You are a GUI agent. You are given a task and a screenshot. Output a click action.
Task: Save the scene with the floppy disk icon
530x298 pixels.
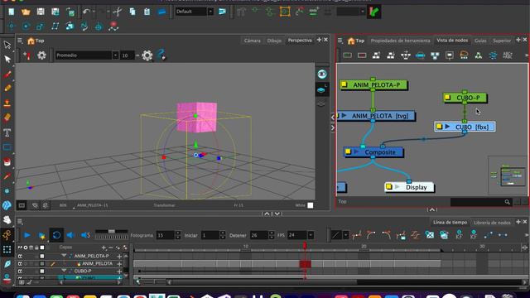(41, 12)
